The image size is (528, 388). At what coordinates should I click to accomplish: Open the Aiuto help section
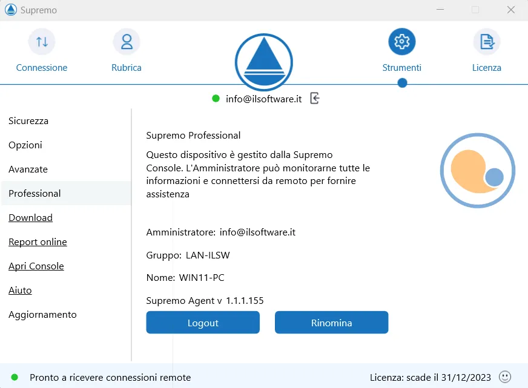click(20, 290)
